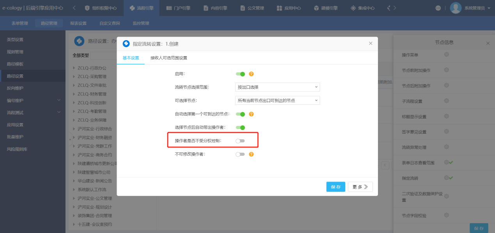This screenshot has width=495, height=233.
Task: Open the 可选择节点 dropdown list
Action: pyautogui.click(x=277, y=101)
